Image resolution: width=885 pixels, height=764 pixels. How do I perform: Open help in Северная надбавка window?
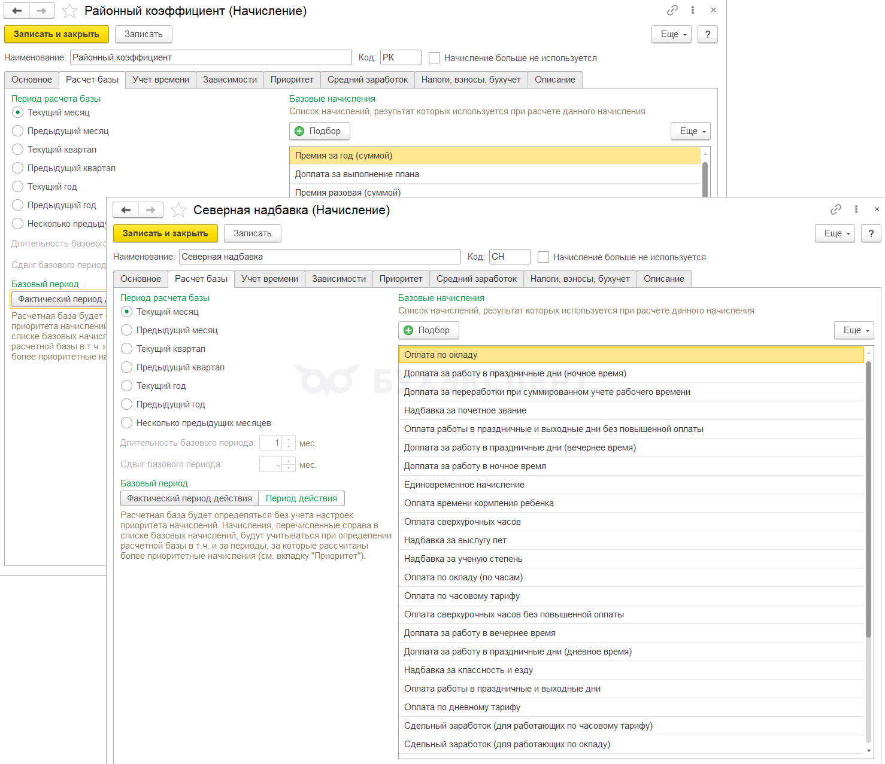pyautogui.click(x=871, y=233)
